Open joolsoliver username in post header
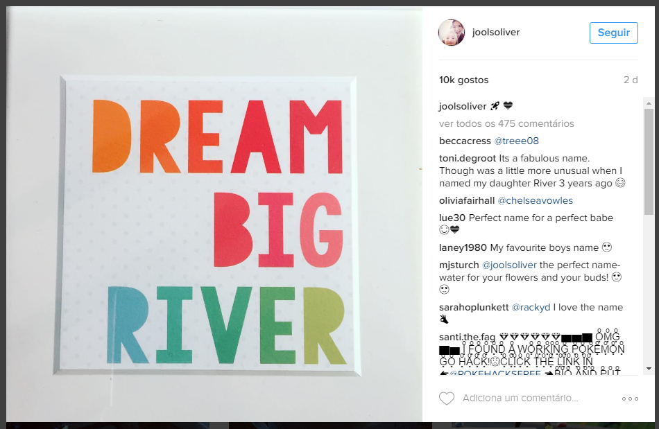659x429 pixels. click(x=496, y=33)
